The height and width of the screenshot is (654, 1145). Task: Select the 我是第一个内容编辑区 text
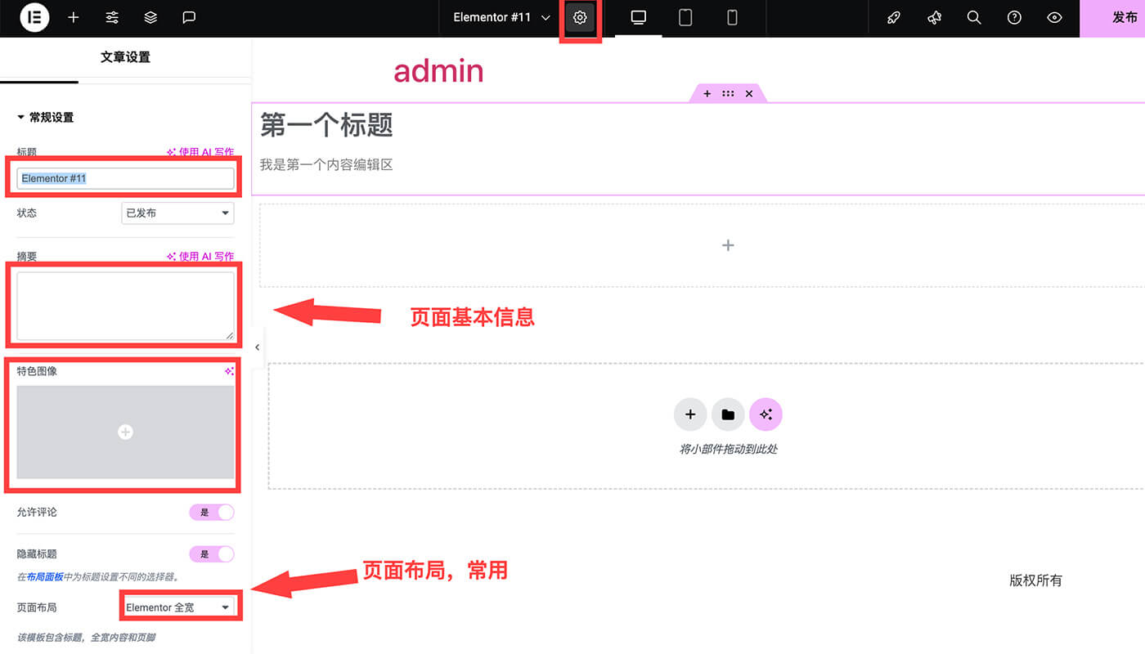coord(326,165)
